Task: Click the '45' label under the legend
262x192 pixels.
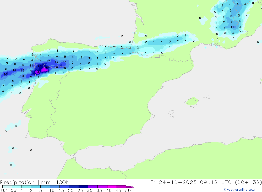Action: click(118, 190)
